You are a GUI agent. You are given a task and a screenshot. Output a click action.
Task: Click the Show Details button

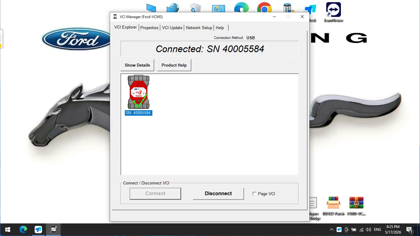click(137, 65)
